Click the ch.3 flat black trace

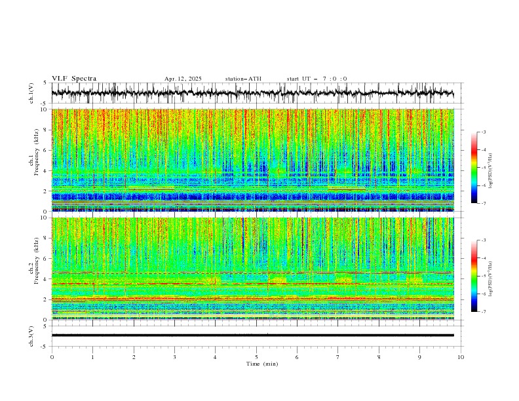point(253,335)
